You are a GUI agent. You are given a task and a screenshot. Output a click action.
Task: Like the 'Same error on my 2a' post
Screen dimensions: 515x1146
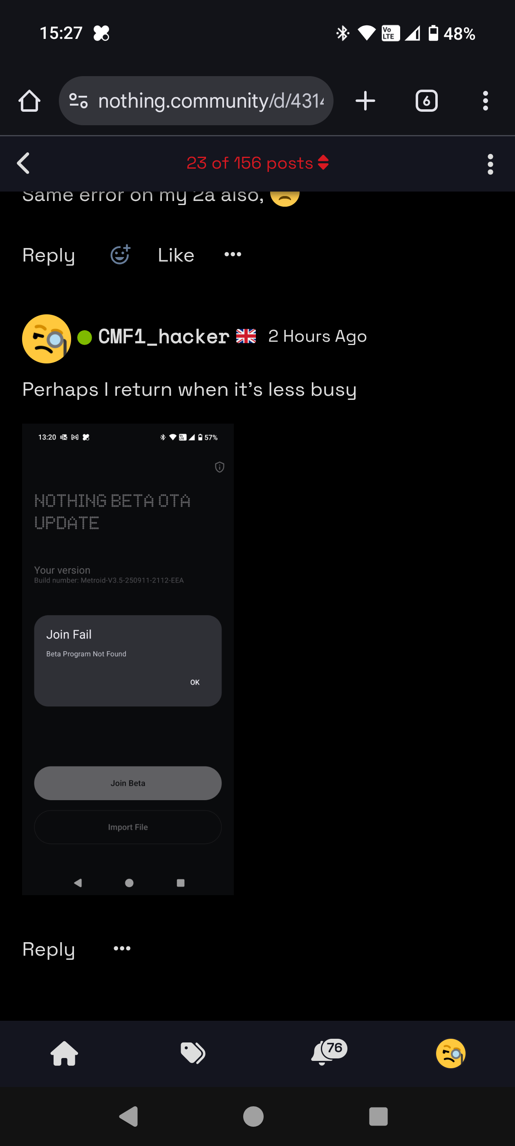pos(176,255)
